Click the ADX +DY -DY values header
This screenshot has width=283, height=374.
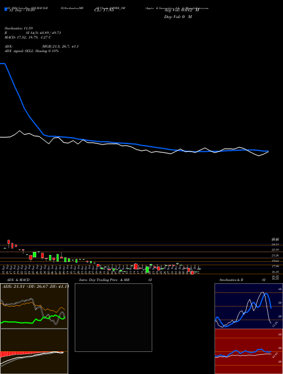click(36, 286)
